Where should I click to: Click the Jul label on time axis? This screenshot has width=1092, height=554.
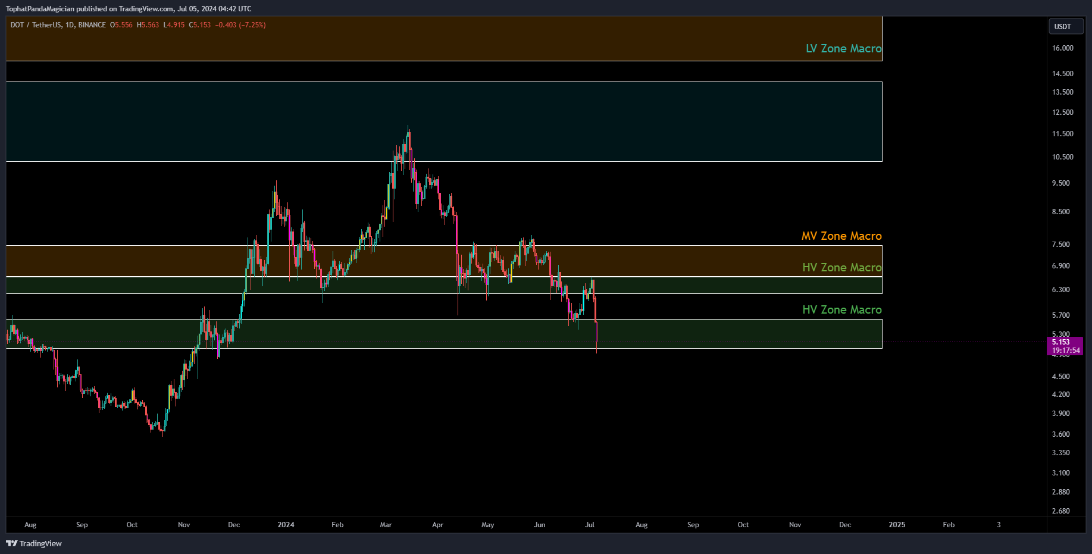[x=590, y=525]
